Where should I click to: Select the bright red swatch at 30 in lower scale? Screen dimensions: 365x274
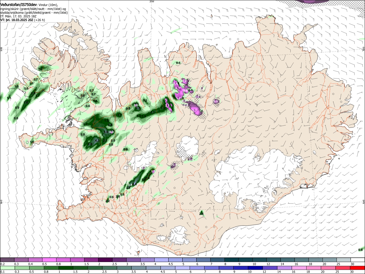(357, 268)
